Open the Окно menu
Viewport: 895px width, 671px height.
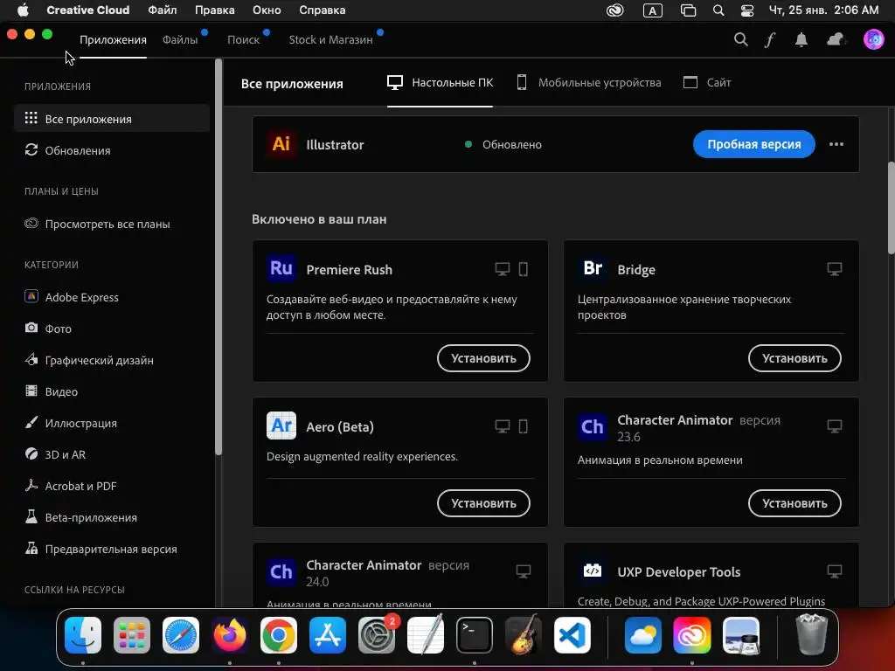point(267,10)
